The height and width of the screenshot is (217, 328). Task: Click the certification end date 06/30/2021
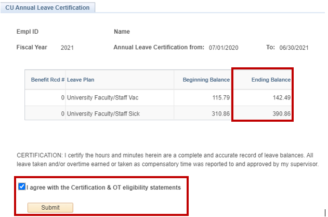click(x=294, y=48)
